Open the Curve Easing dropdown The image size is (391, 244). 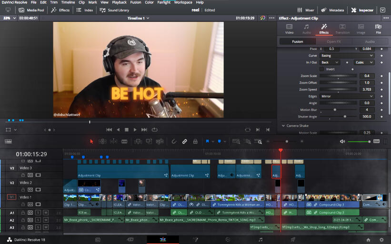pos(347,56)
